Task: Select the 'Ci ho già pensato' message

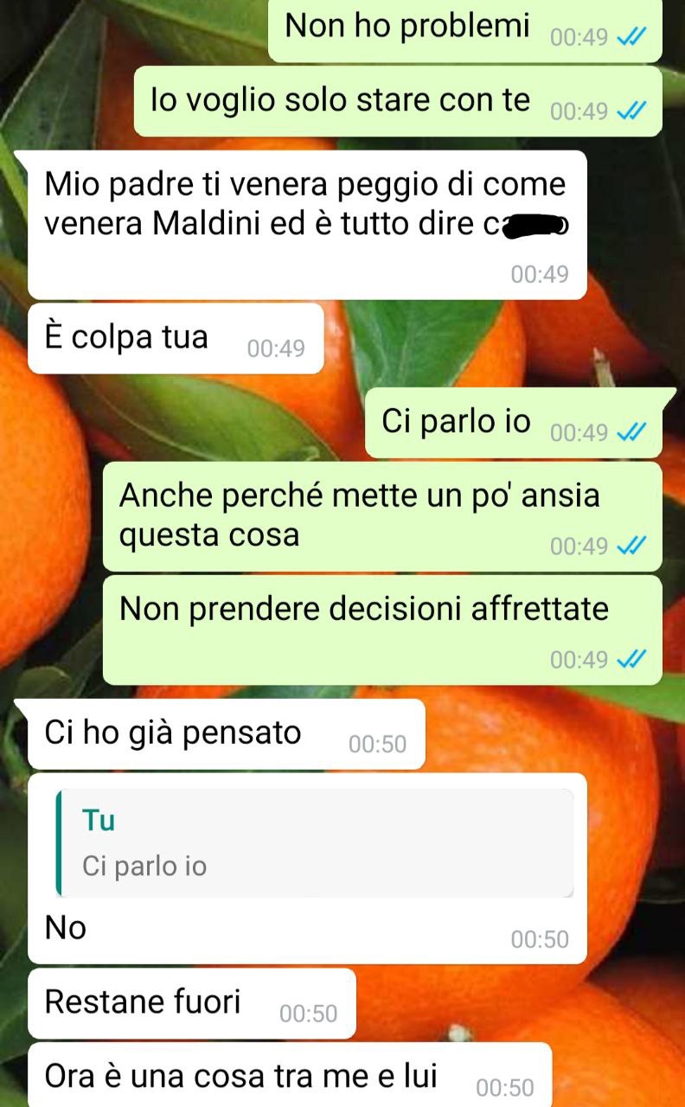Action: 227,734
